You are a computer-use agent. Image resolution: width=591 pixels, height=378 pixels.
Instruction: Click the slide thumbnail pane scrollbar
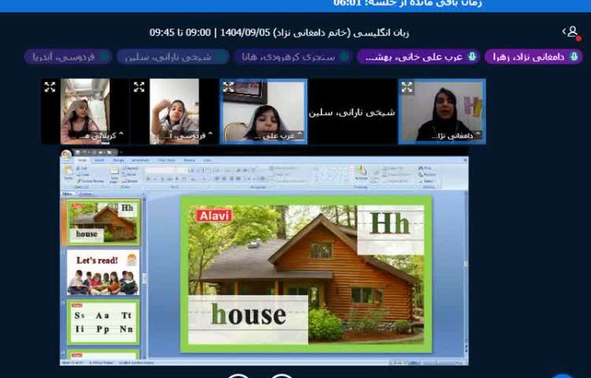pos(144,276)
